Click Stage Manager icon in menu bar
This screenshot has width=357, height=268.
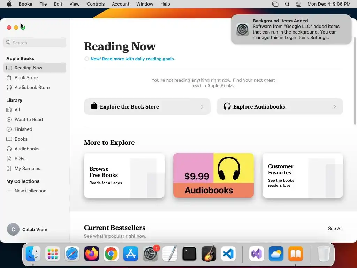tap(275, 4)
